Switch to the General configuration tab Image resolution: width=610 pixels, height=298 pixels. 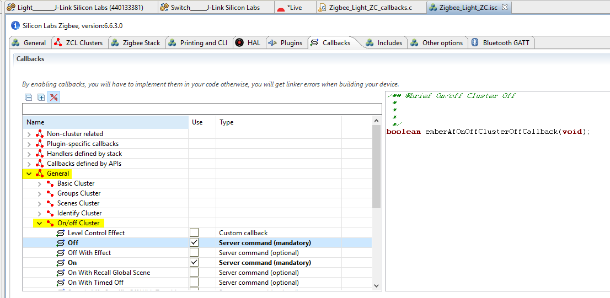[x=30, y=43]
